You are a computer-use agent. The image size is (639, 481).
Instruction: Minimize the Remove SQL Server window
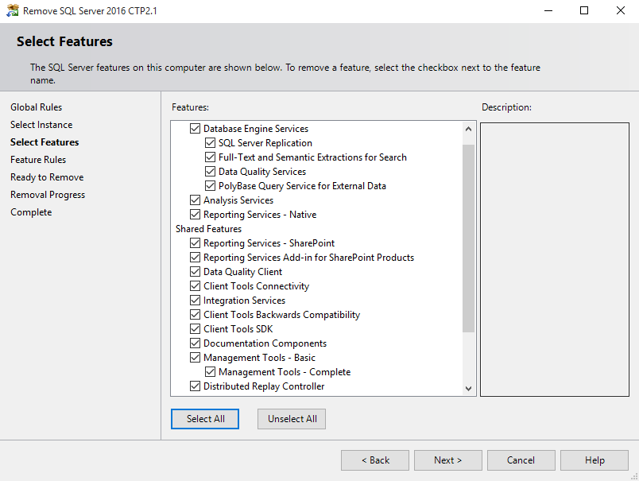(x=548, y=10)
